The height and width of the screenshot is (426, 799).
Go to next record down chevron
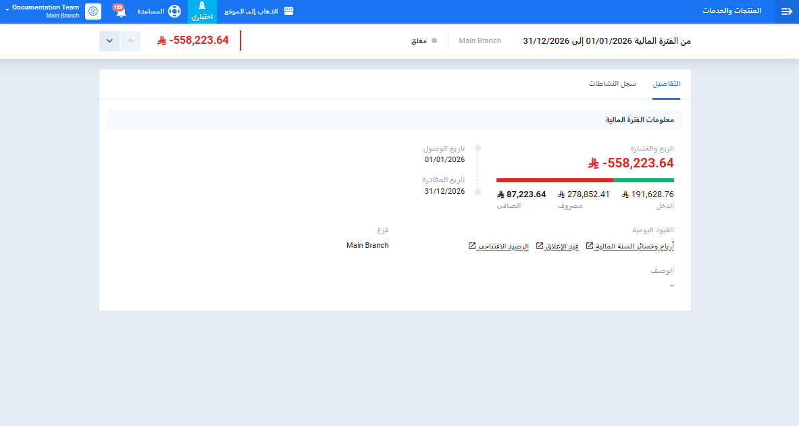click(109, 41)
